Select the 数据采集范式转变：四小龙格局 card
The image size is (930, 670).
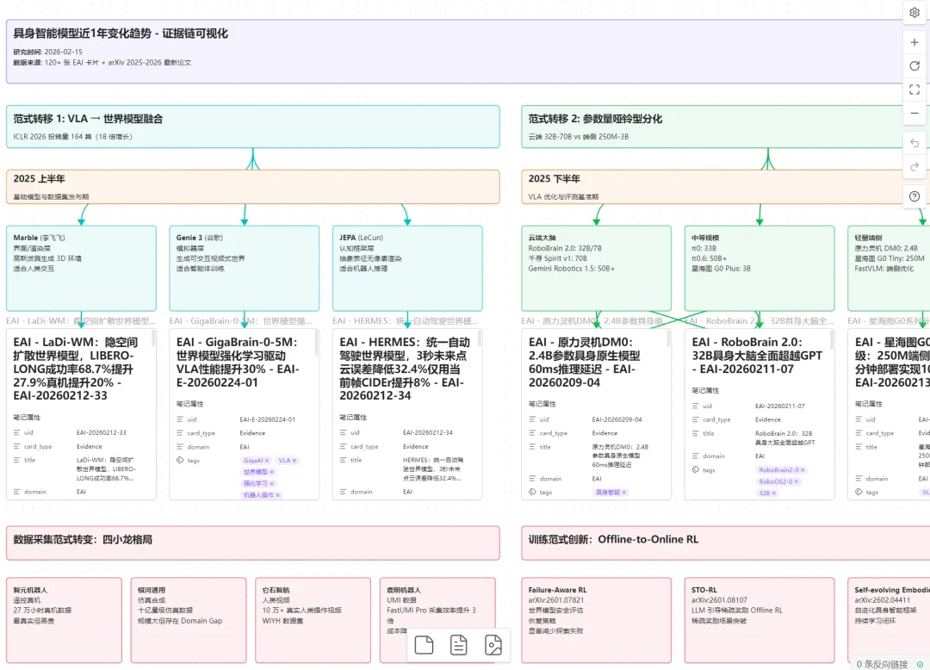[x=253, y=543]
